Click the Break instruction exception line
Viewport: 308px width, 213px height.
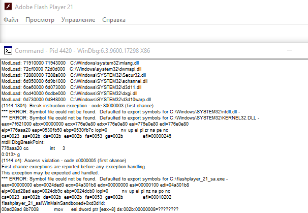(x=78, y=106)
